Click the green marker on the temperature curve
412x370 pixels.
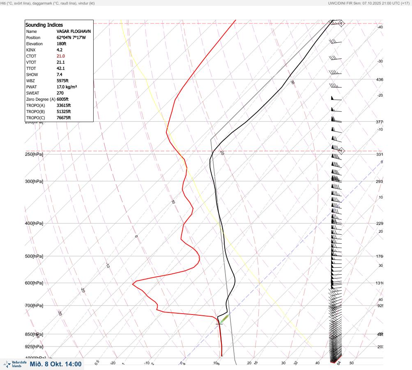tap(224, 319)
